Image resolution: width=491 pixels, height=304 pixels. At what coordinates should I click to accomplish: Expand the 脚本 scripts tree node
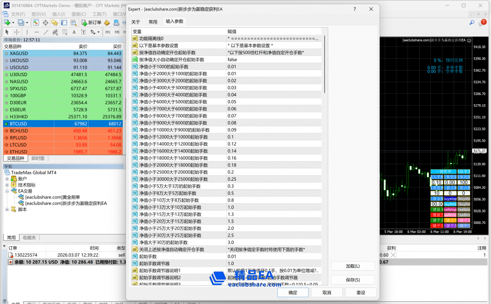(7, 209)
